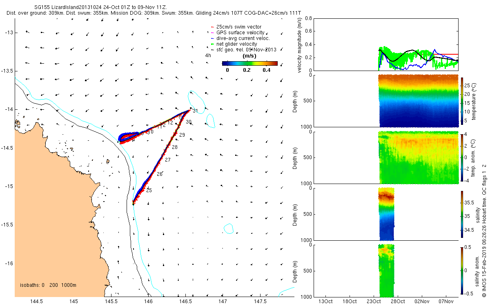Click longitude tick '146.5' on map axis
Image resolution: width=490 pixels, height=306 pixels.
click(185, 302)
